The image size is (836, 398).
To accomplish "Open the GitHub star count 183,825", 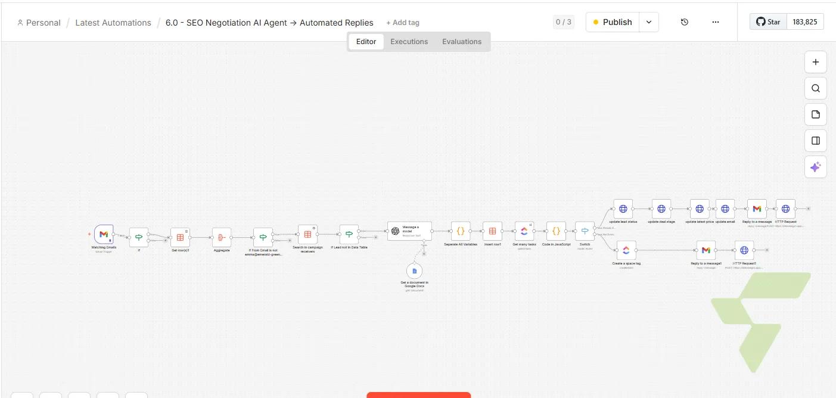I will [806, 22].
